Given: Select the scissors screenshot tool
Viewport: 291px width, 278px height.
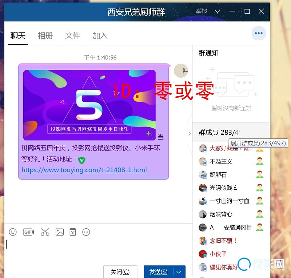Looking at the screenshot, I should (45, 232).
